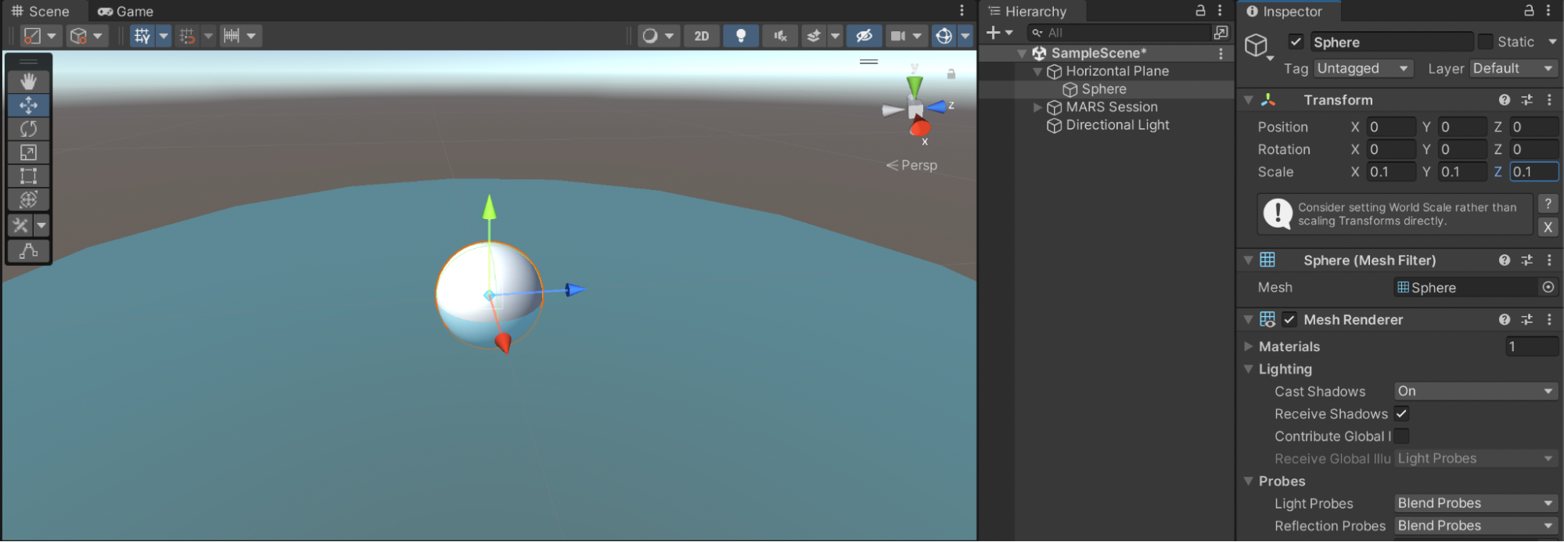Open the Tag dropdown
The height and width of the screenshot is (542, 1564).
[1363, 69]
